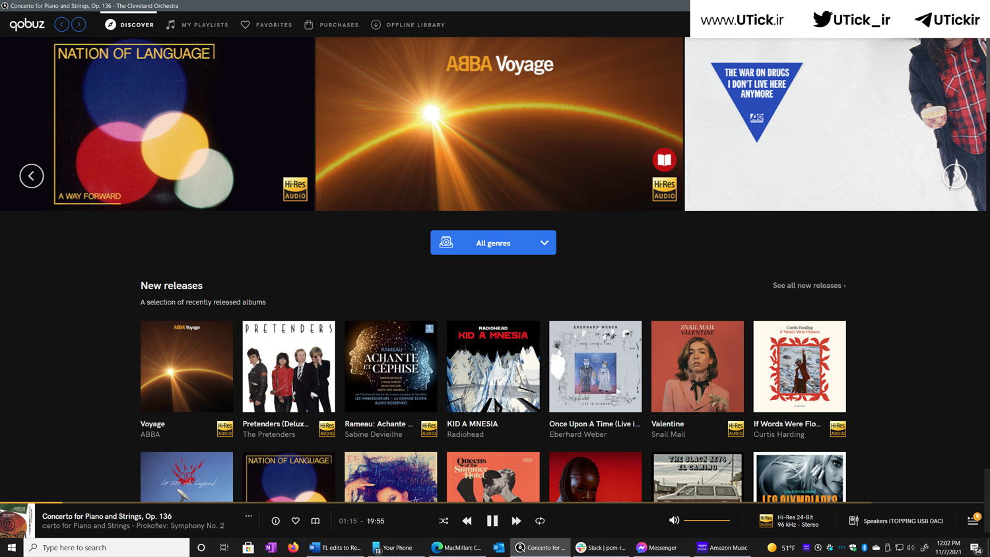Screen dimensions: 990x557
Task: Click the Qobuz logo
Action: (27, 24)
